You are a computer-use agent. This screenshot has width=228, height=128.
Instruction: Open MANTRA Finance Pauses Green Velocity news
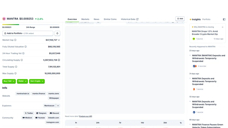coord(207,126)
